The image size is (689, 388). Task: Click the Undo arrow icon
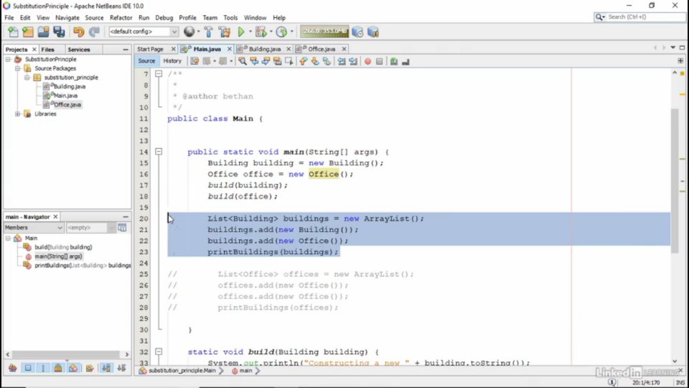(x=79, y=32)
